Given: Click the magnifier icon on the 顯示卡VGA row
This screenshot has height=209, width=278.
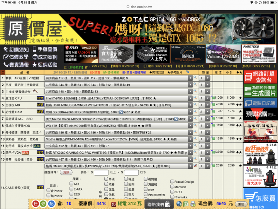Looking at the screenshot, I should pos(195,152).
